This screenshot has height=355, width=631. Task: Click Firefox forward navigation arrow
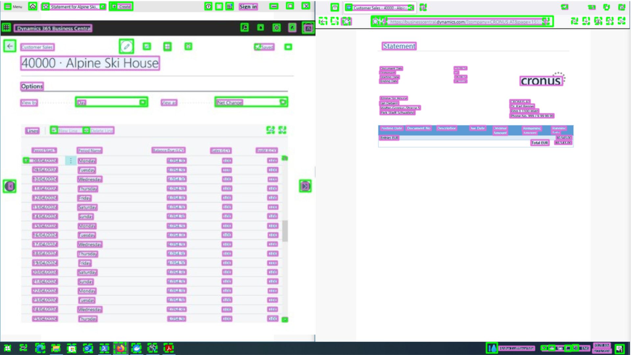tap(335, 21)
